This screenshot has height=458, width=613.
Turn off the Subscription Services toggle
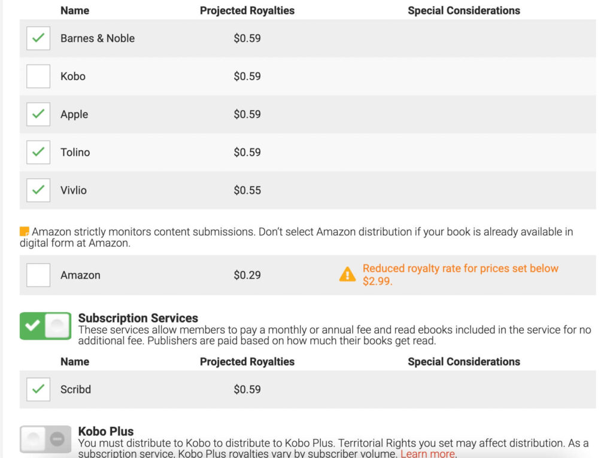click(45, 326)
